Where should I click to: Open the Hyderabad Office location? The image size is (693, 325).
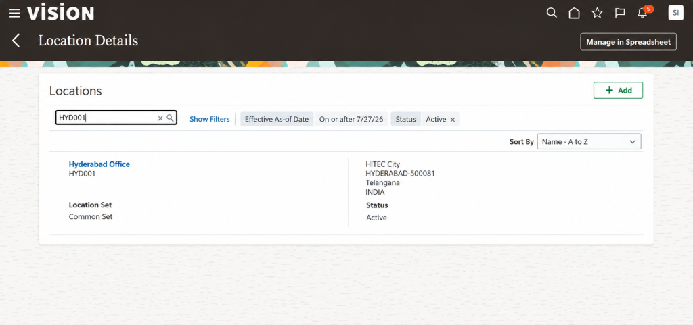coord(99,164)
